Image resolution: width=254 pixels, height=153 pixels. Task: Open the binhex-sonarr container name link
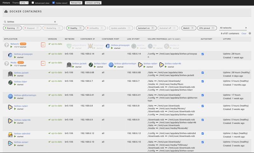[21, 142]
